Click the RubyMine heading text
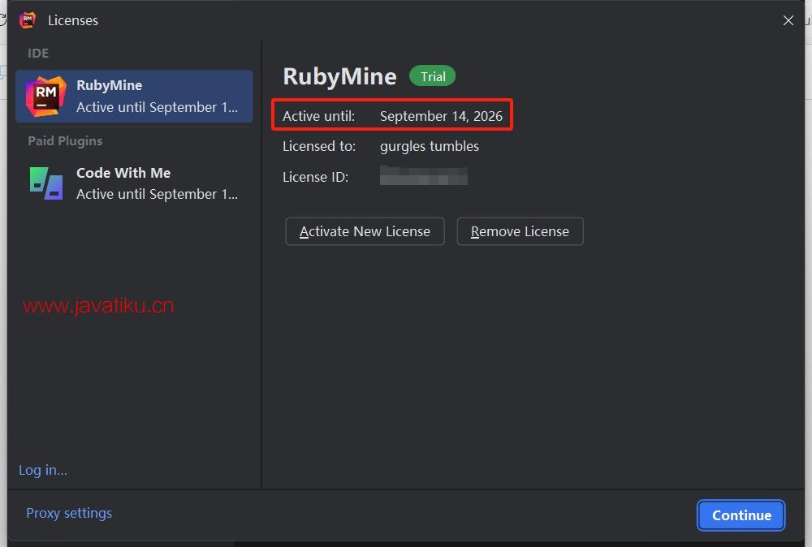 [339, 76]
